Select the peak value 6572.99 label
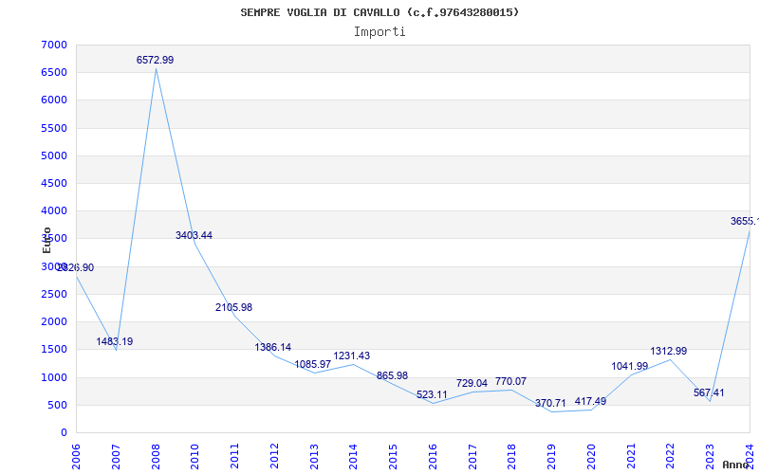 pos(155,60)
